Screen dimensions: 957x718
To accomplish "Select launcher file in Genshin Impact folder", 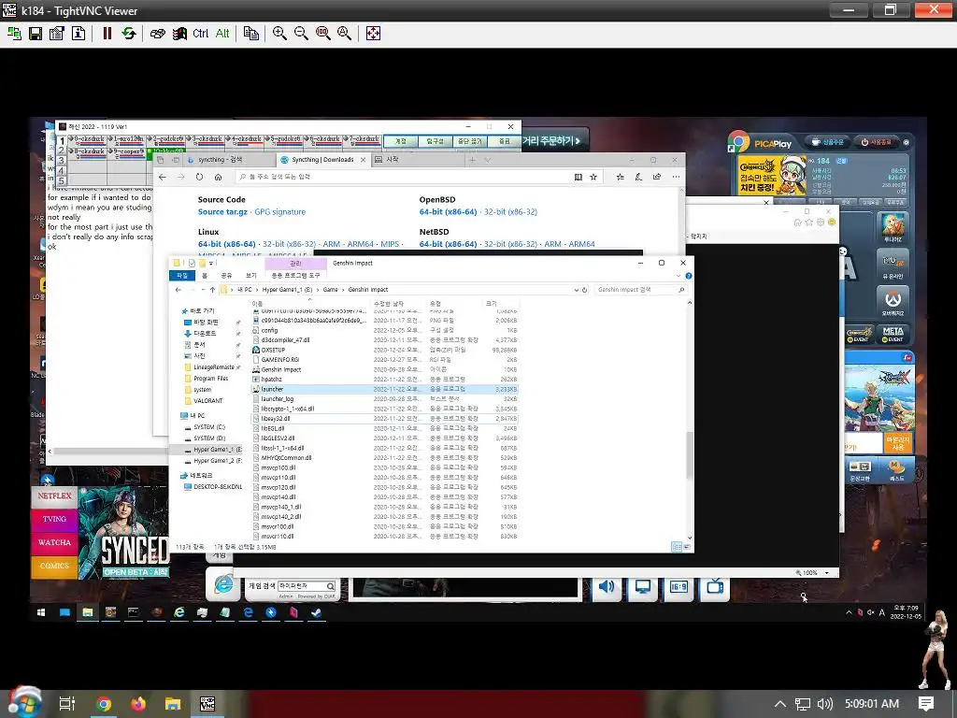I will pyautogui.click(x=385, y=389).
